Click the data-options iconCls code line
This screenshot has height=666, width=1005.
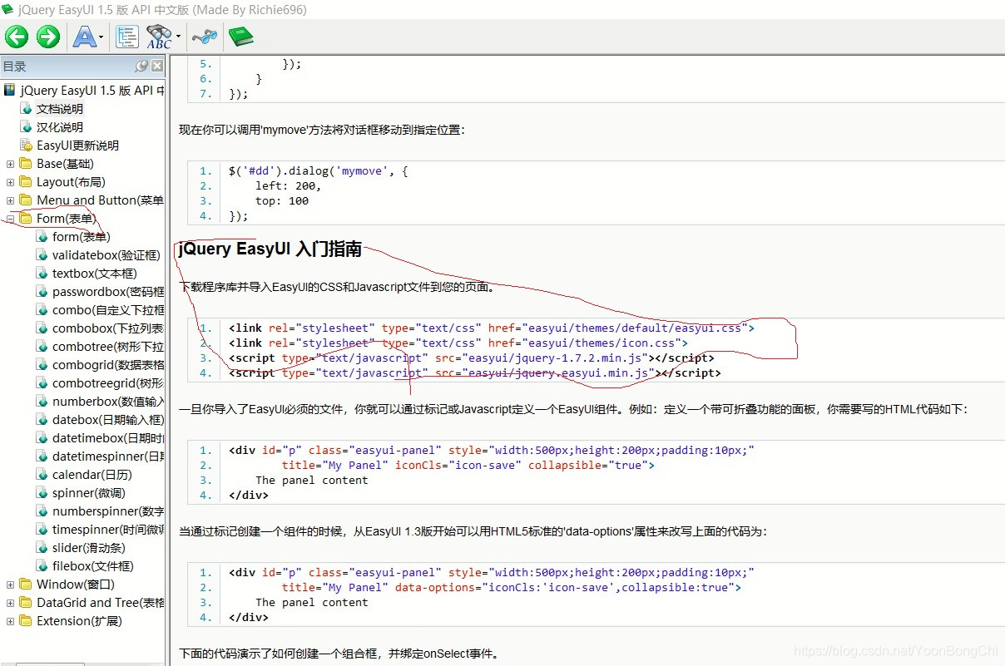[x=512, y=587]
